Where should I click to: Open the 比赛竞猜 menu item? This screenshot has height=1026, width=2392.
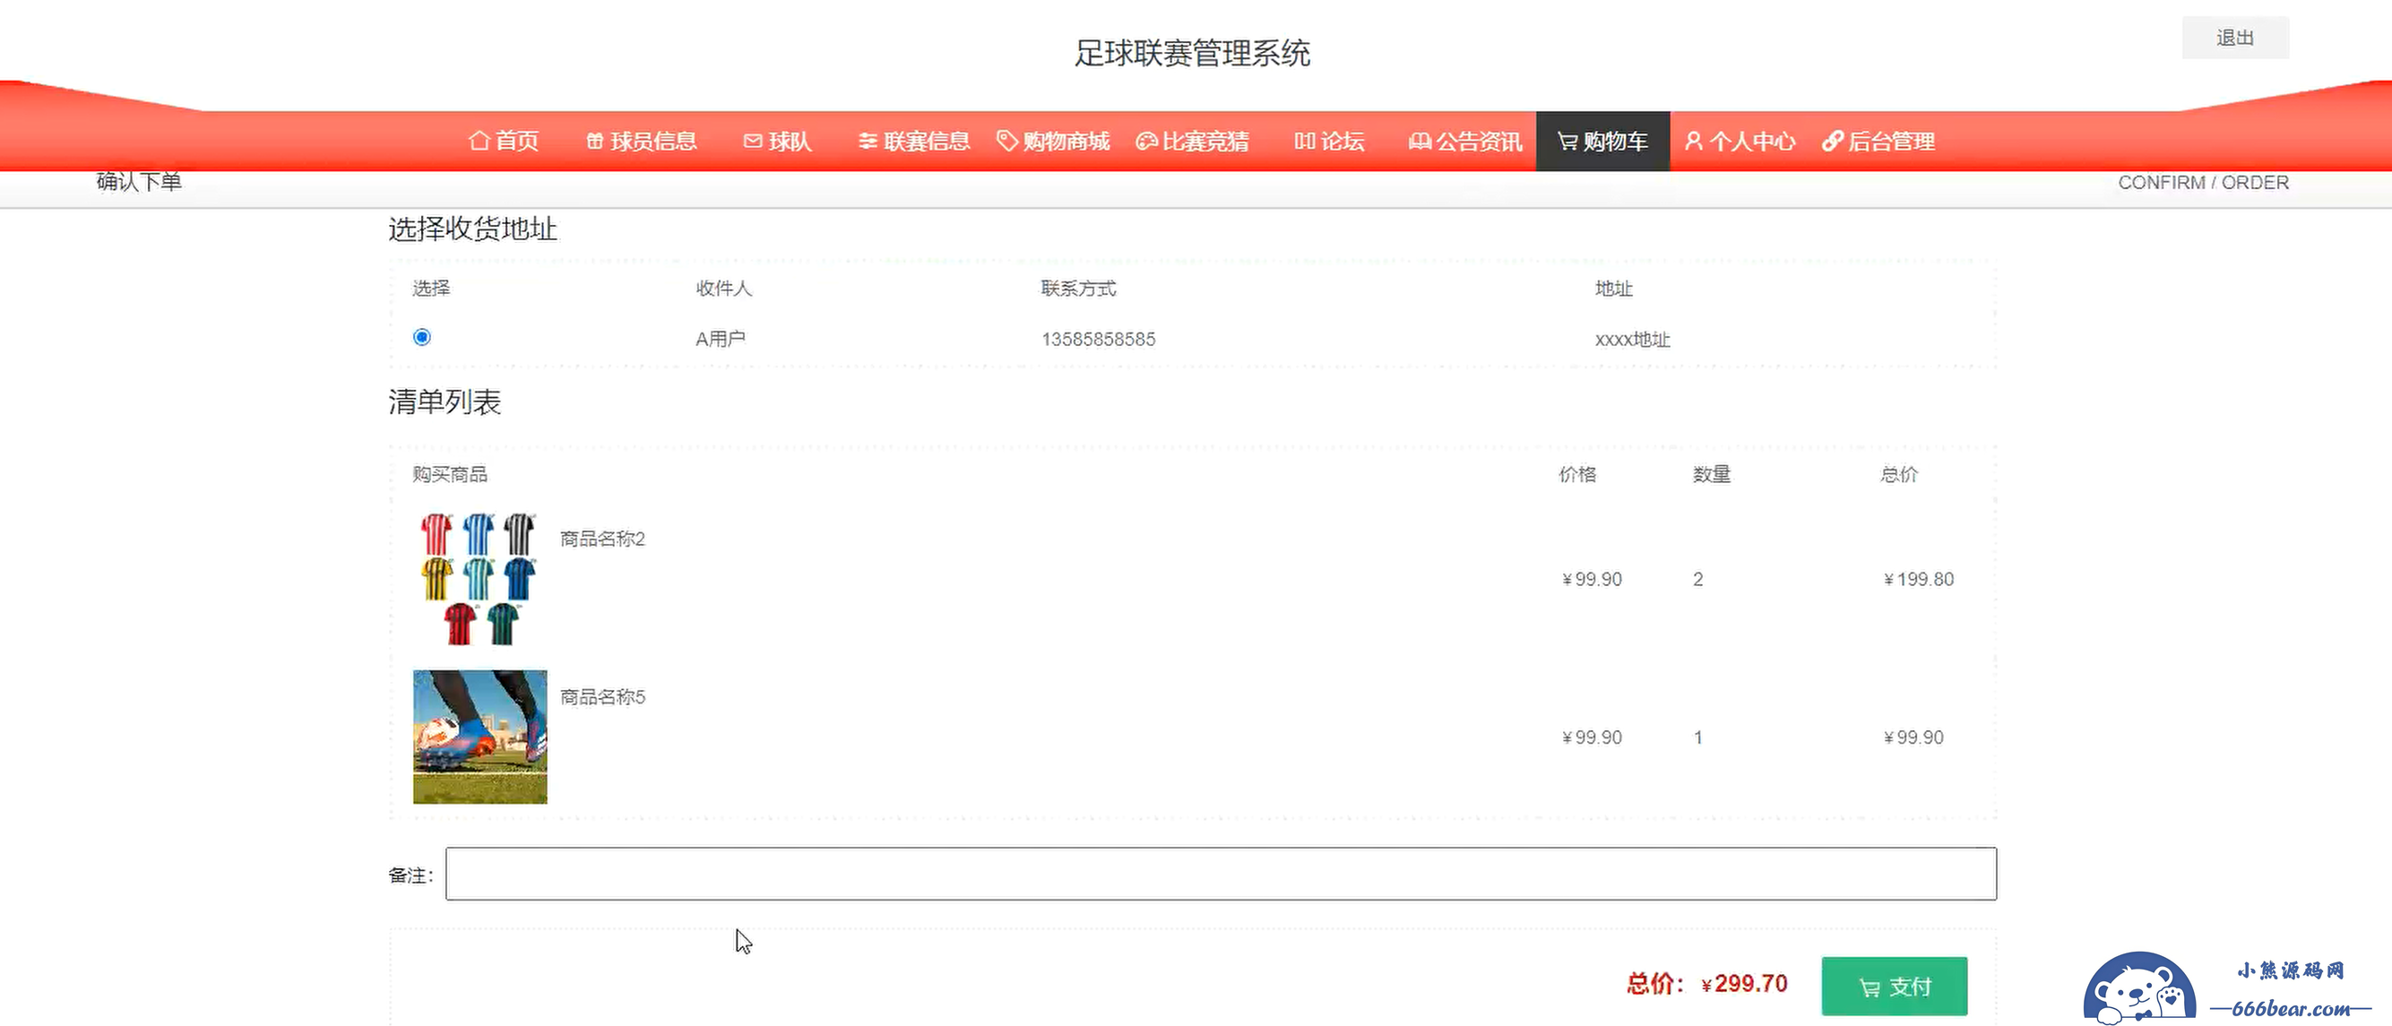click(1193, 142)
